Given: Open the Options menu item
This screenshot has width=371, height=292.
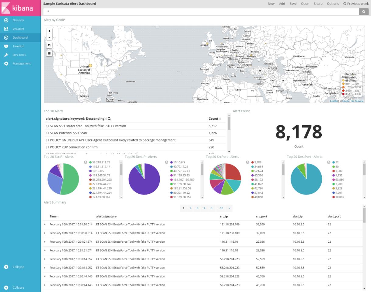Looking at the screenshot, I should [x=333, y=4].
